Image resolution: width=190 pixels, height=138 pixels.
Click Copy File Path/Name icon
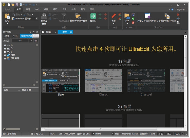point(167,16)
